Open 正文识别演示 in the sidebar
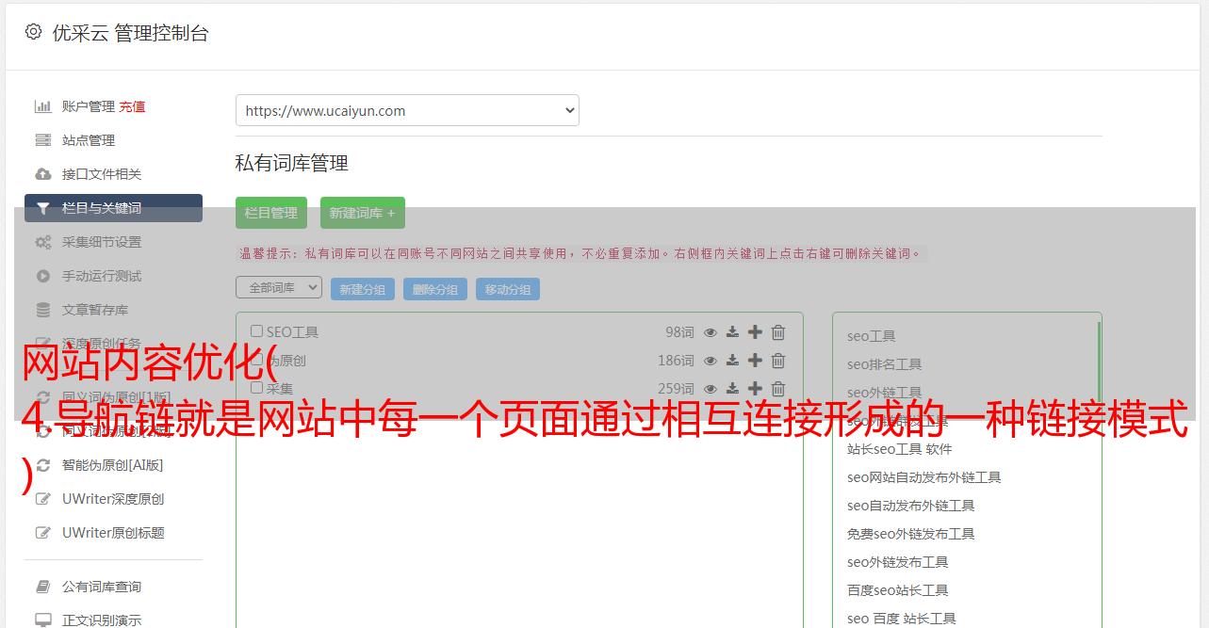Image resolution: width=1209 pixels, height=628 pixels. coord(102,620)
